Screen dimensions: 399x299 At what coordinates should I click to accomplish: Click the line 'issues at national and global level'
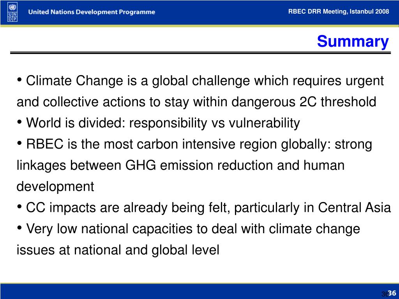pyautogui.click(x=118, y=250)
